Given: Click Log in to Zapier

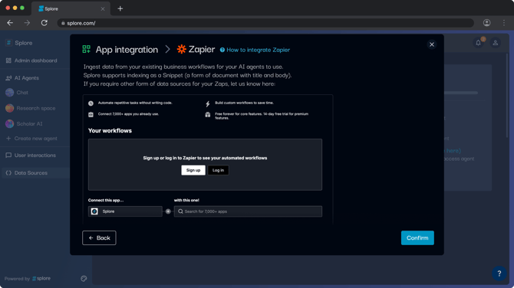Looking at the screenshot, I should point(218,170).
